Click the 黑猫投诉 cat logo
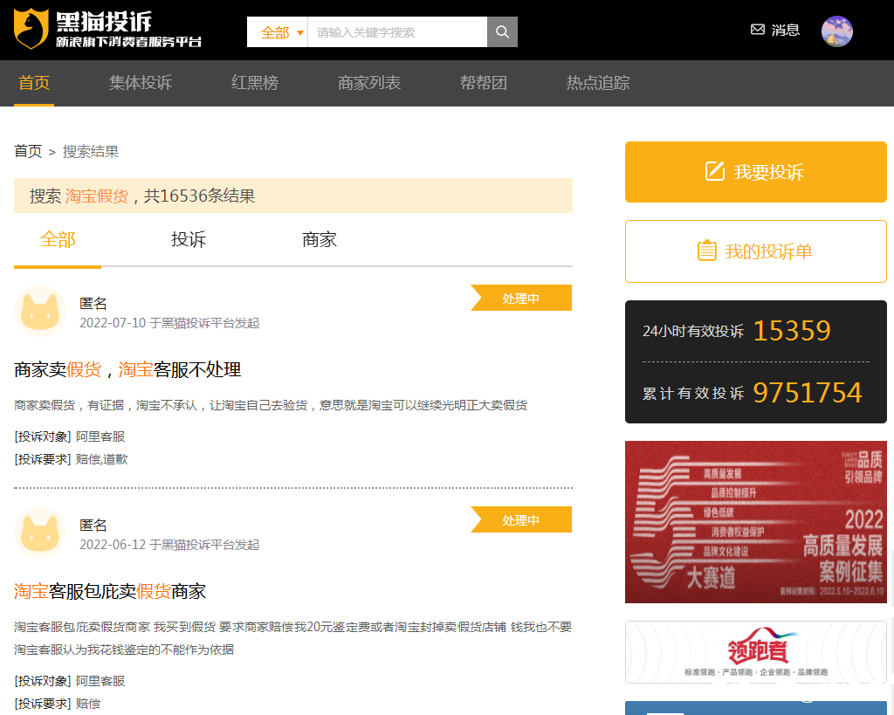Image resolution: width=894 pixels, height=715 pixels. pos(31,29)
